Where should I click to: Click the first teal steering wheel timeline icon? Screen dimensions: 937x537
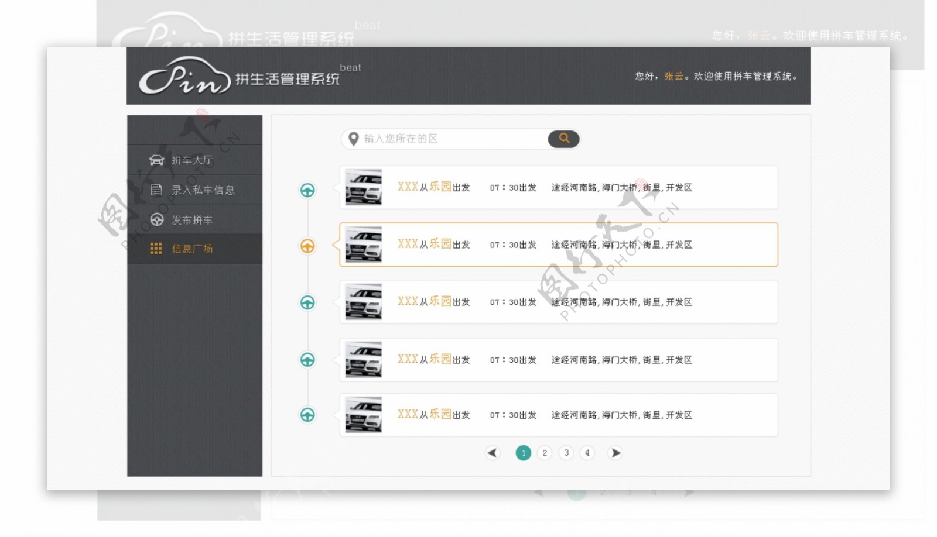307,190
